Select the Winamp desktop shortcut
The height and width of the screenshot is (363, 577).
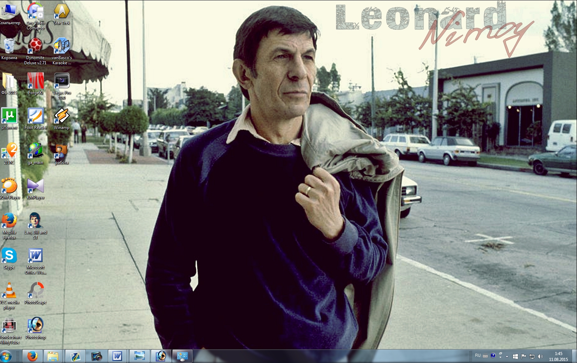click(62, 119)
